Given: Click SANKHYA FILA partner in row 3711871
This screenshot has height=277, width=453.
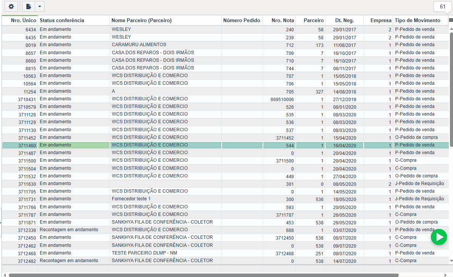Looking at the screenshot, I should pos(166,222).
